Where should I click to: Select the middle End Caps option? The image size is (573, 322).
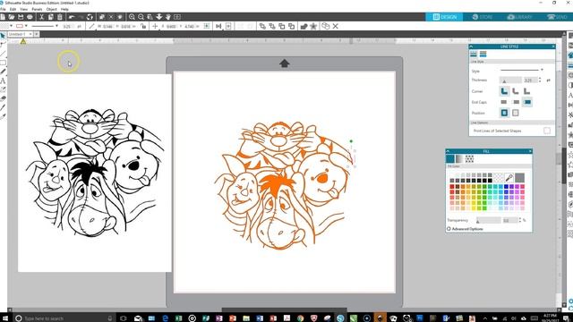(x=516, y=102)
